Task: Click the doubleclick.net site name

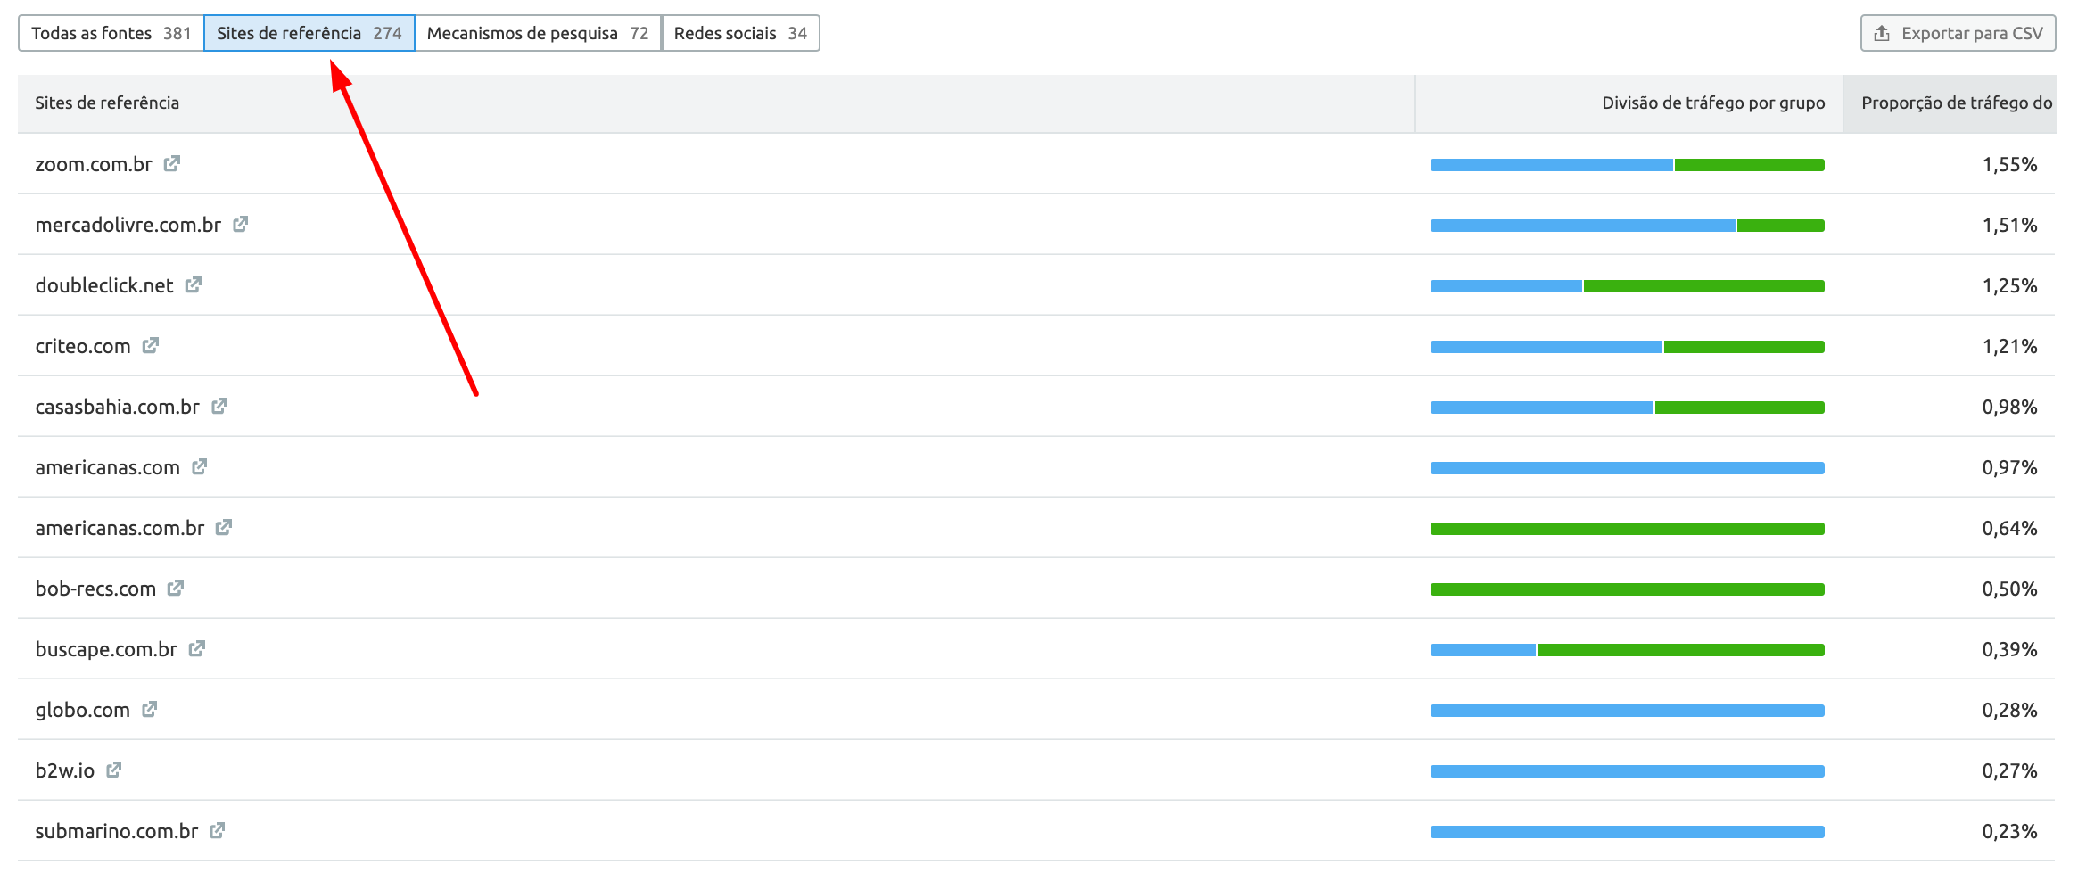Action: [x=104, y=285]
